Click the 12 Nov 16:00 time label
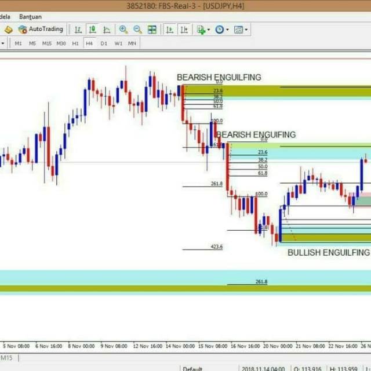The height and width of the screenshot is (371, 371). pyautogui.click(x=148, y=346)
